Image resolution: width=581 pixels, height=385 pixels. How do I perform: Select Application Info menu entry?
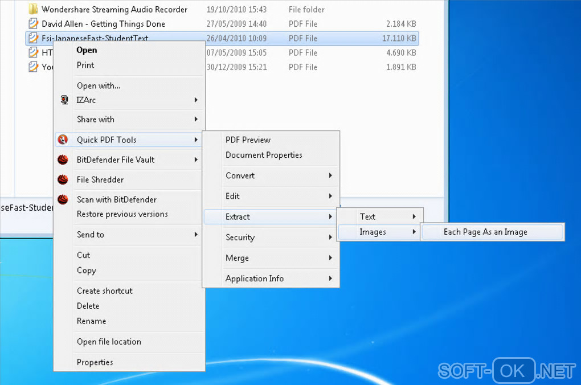coord(255,278)
